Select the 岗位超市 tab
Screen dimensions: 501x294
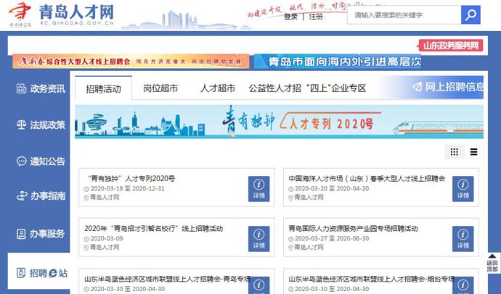point(160,88)
